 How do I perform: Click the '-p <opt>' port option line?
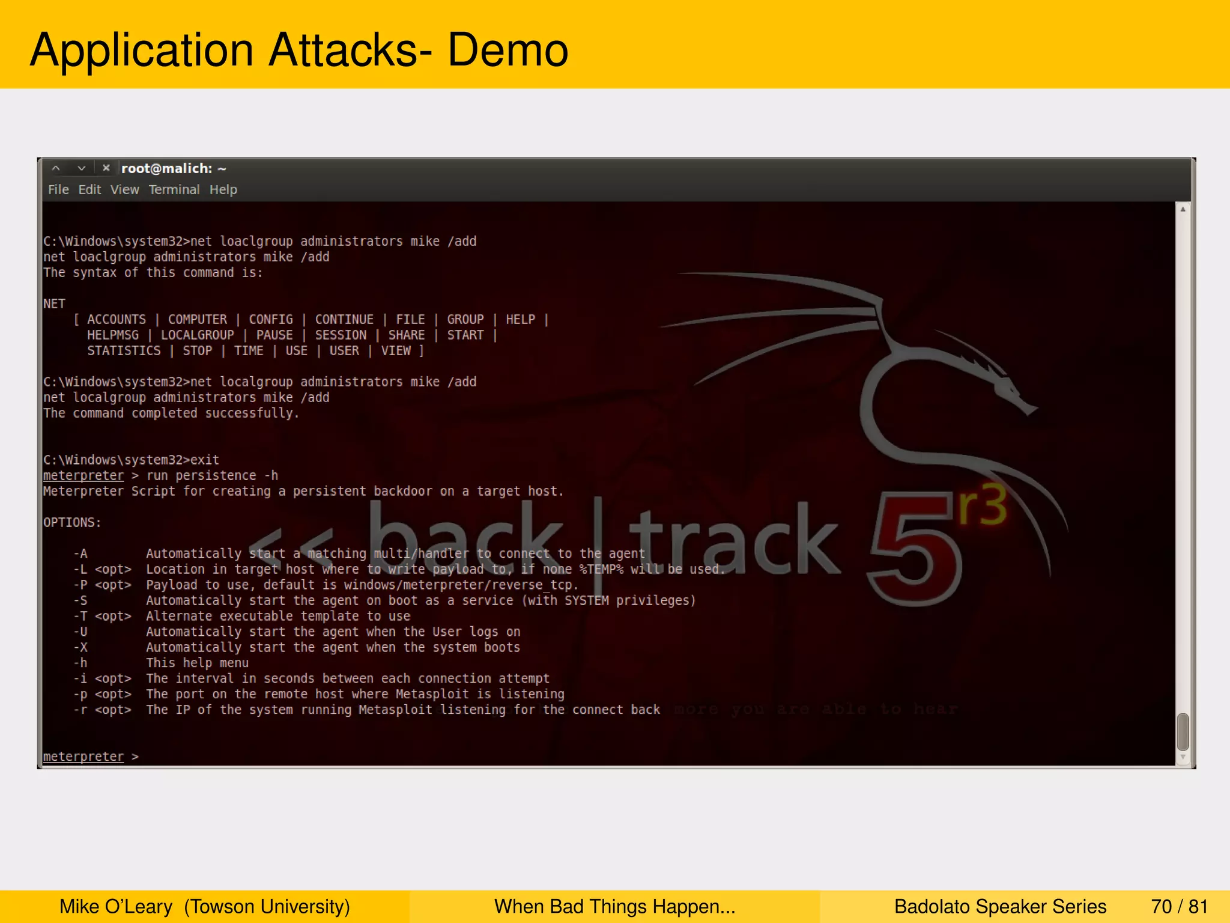(319, 694)
